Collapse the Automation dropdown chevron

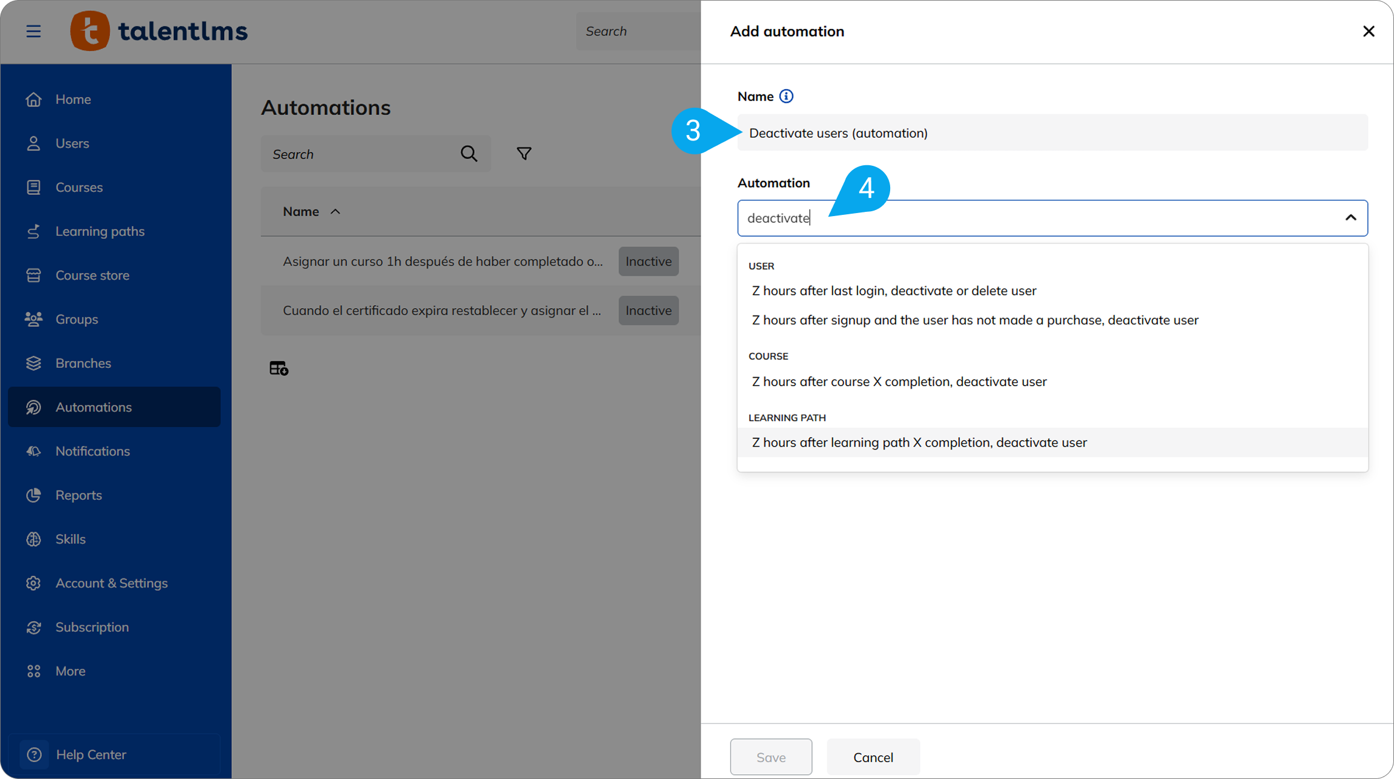coord(1350,218)
